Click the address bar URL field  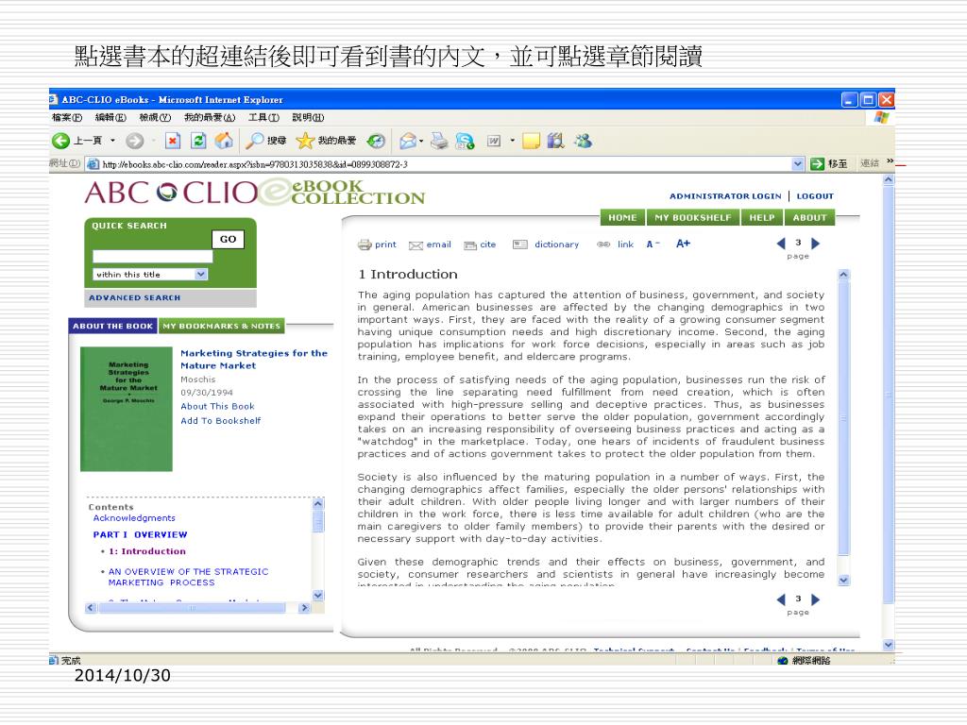tap(447, 164)
